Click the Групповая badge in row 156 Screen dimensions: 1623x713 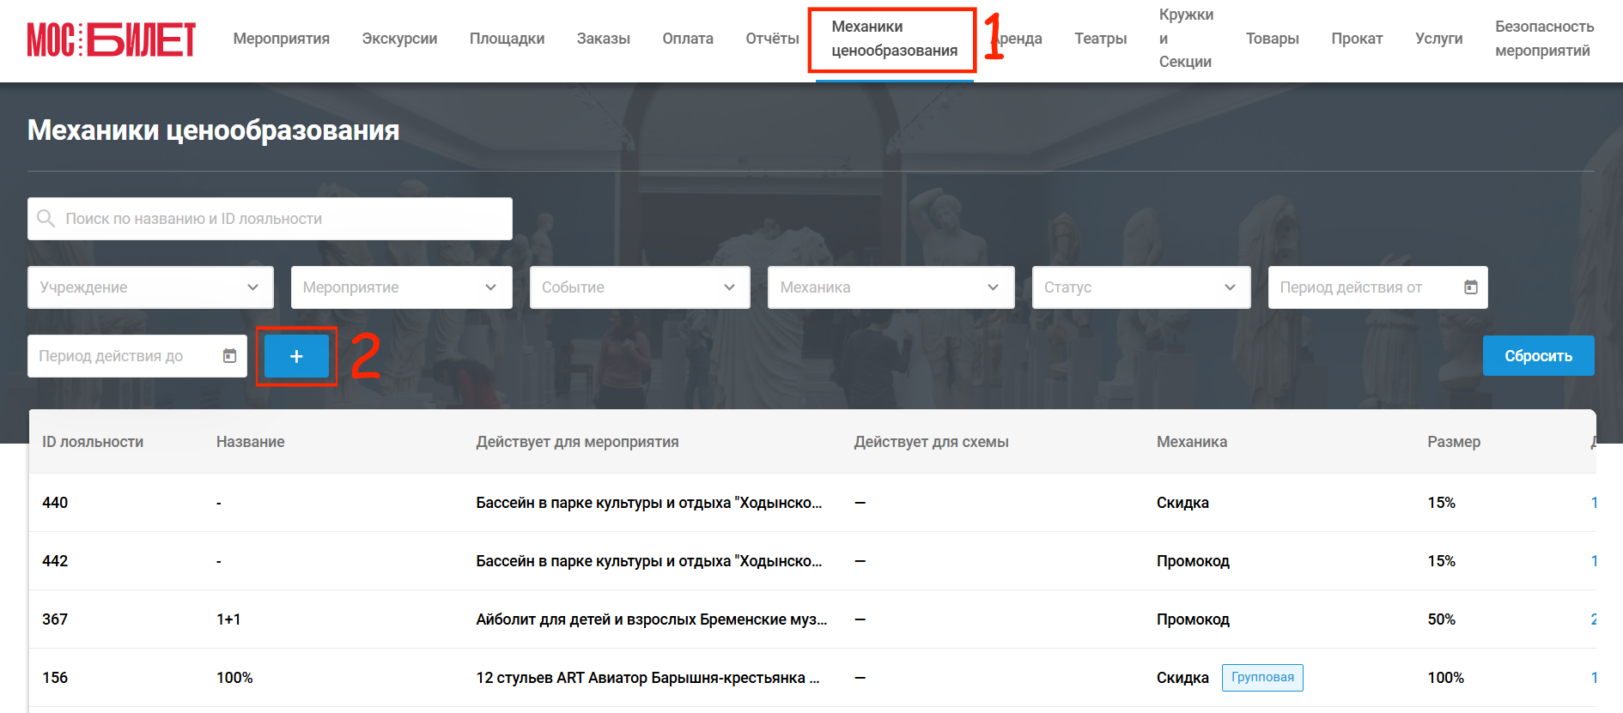tap(1262, 677)
